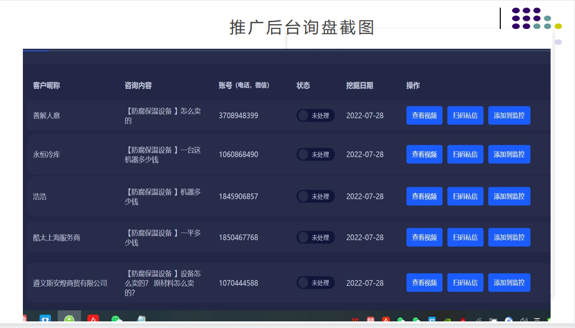The image size is (575, 328).
Task: Click 扫码私信 in the 浩浩 row
Action: pyautogui.click(x=465, y=196)
